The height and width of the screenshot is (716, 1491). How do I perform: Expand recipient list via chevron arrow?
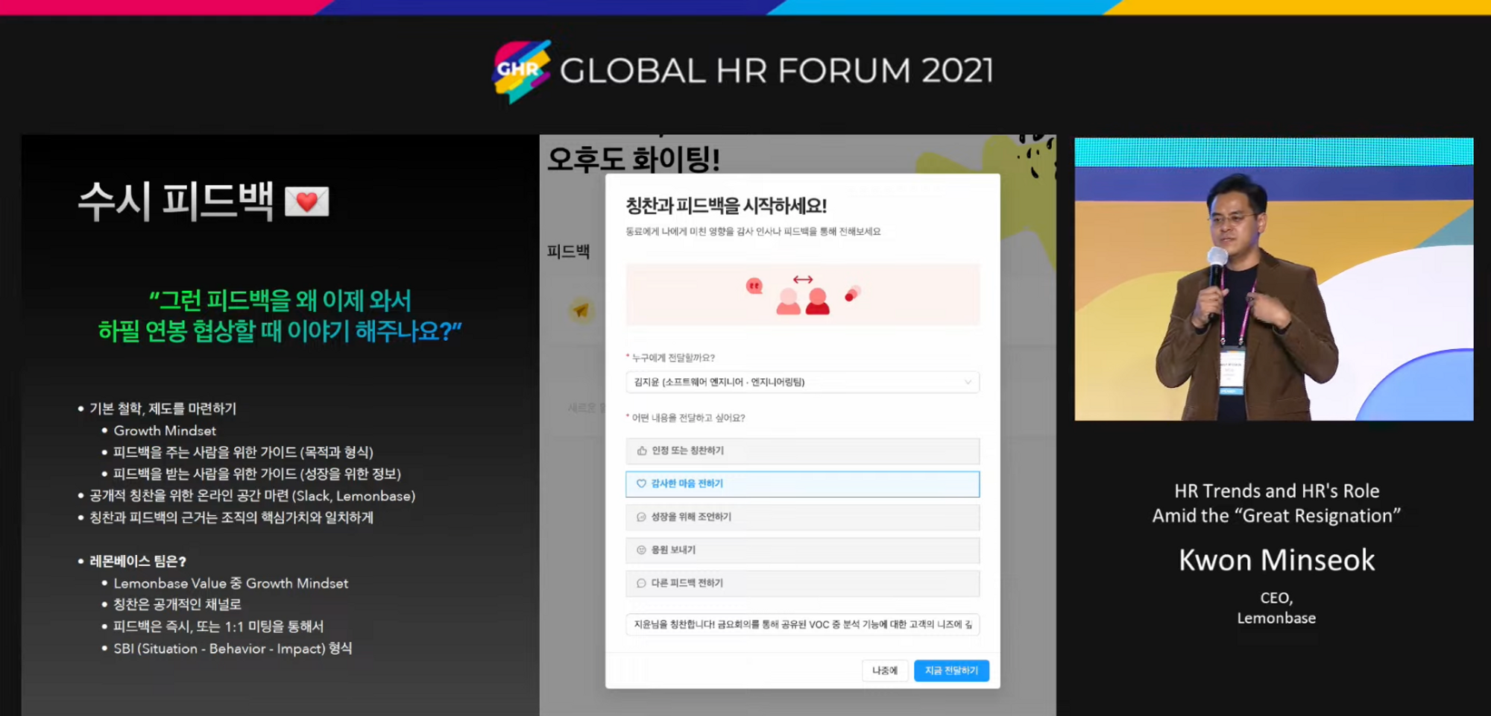[968, 382]
